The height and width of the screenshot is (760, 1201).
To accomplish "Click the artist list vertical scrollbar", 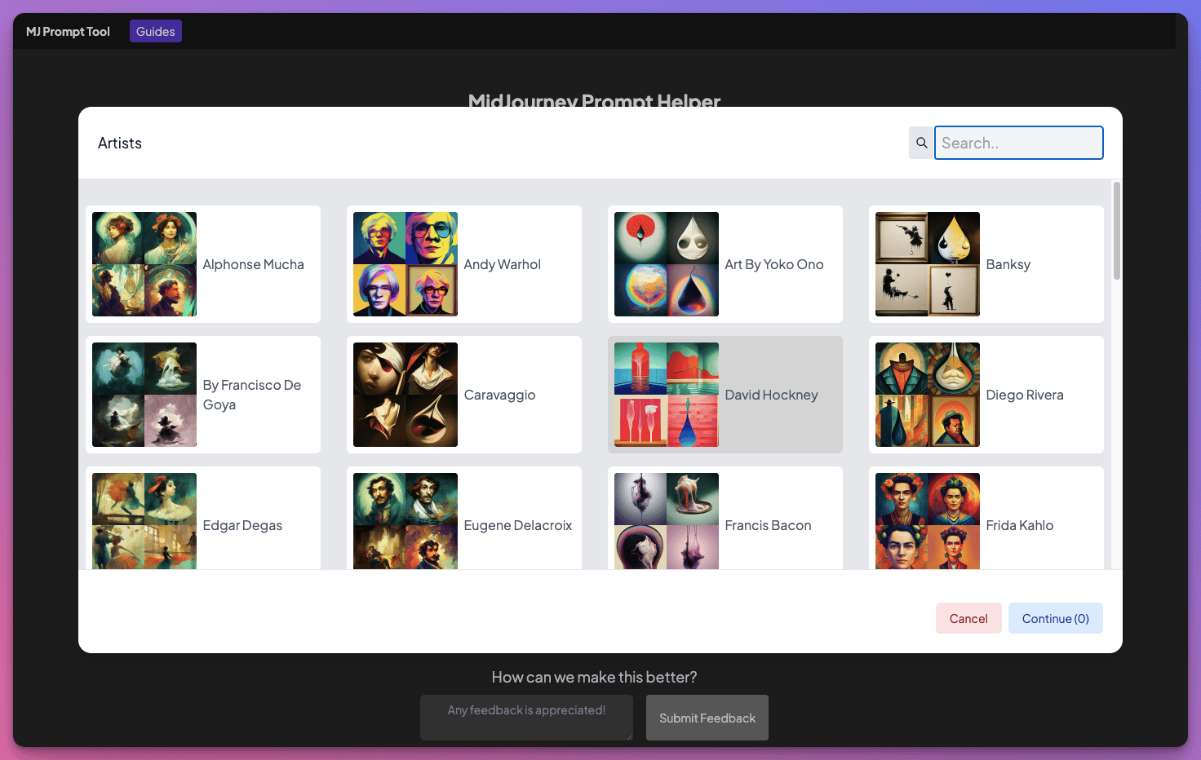I will click(x=1116, y=231).
